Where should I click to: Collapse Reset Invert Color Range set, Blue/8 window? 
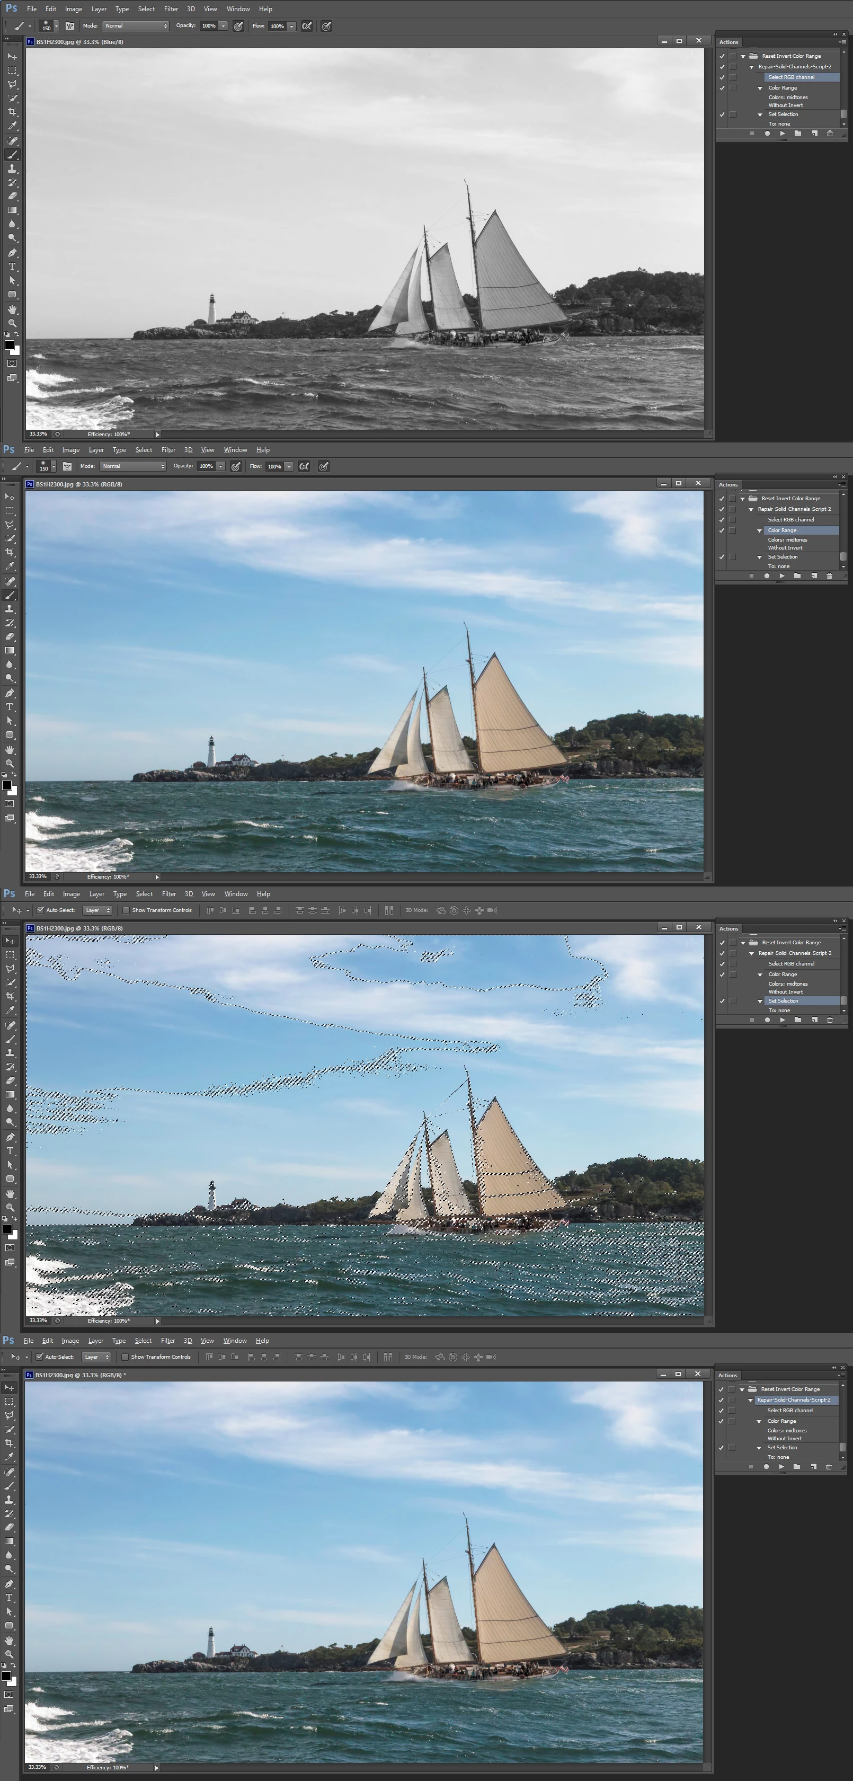point(743,56)
